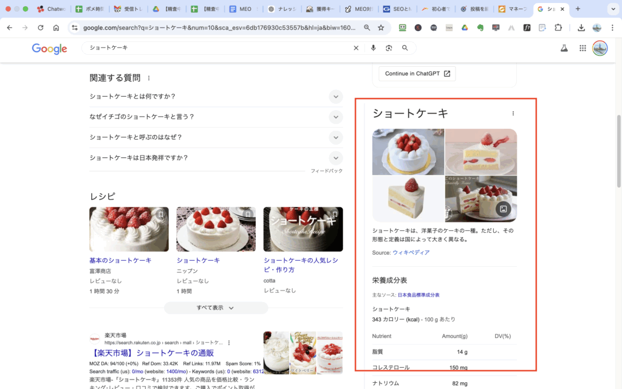Image resolution: width=622 pixels, height=389 pixels.
Task: Start voice search with microphone icon
Action: coord(374,48)
